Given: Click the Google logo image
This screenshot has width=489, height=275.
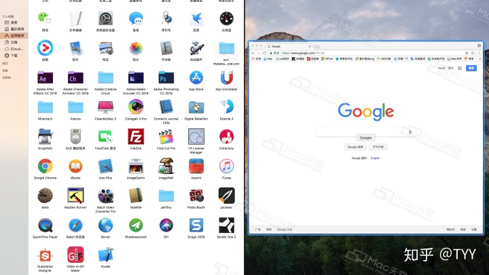Looking at the screenshot, I should click(x=366, y=111).
